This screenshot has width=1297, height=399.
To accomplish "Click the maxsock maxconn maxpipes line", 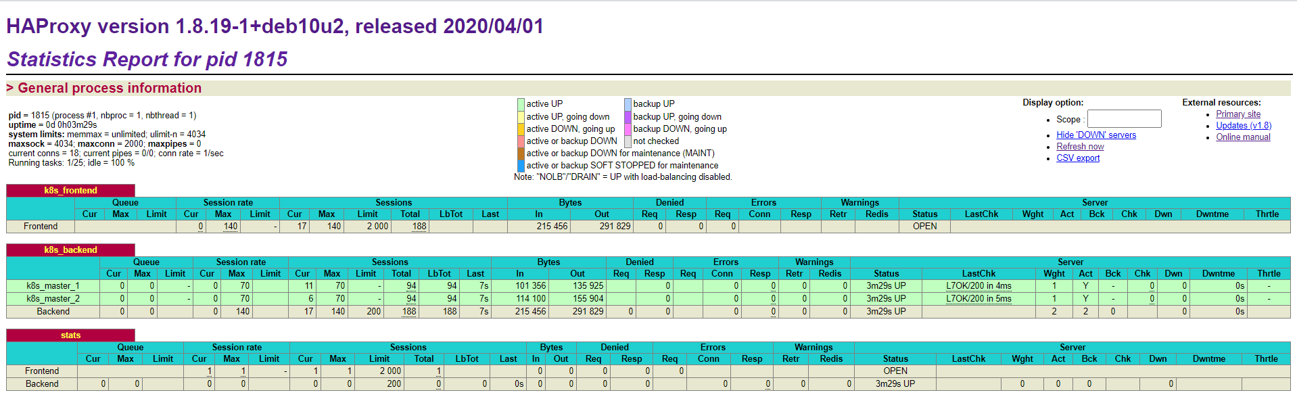I will pyautogui.click(x=104, y=144).
